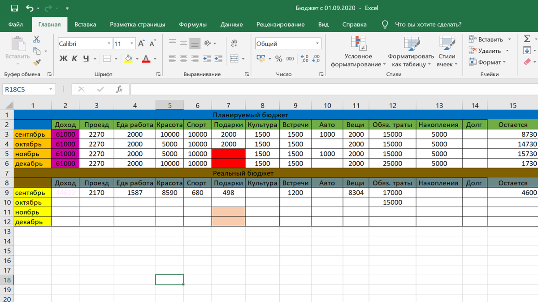Apply yellow fill color bucket
Image resolution: width=538 pixels, height=302 pixels.
(x=128, y=59)
